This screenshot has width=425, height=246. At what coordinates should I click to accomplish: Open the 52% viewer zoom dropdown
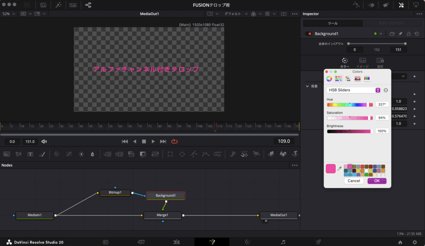[x=9, y=14]
